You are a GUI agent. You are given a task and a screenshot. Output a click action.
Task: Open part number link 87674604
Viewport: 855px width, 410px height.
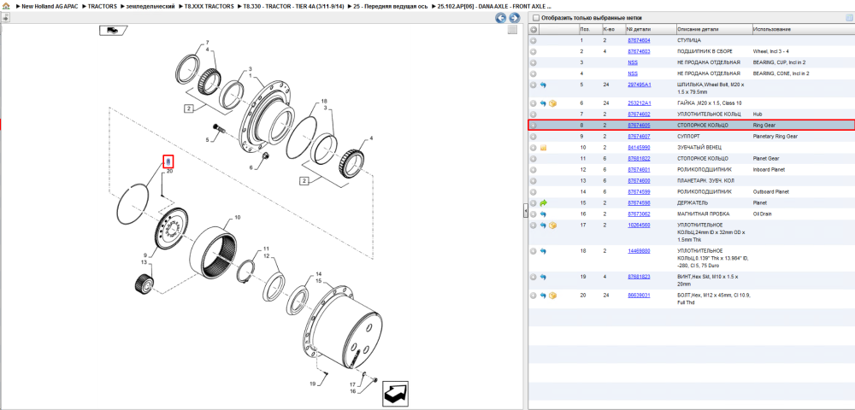click(x=639, y=40)
